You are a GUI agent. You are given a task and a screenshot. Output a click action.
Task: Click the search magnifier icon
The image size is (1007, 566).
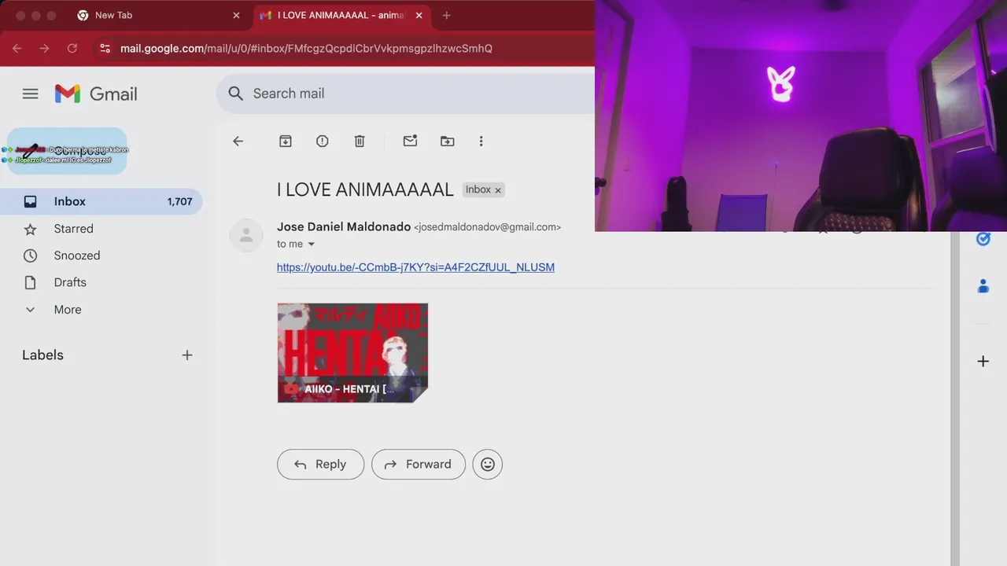(235, 94)
